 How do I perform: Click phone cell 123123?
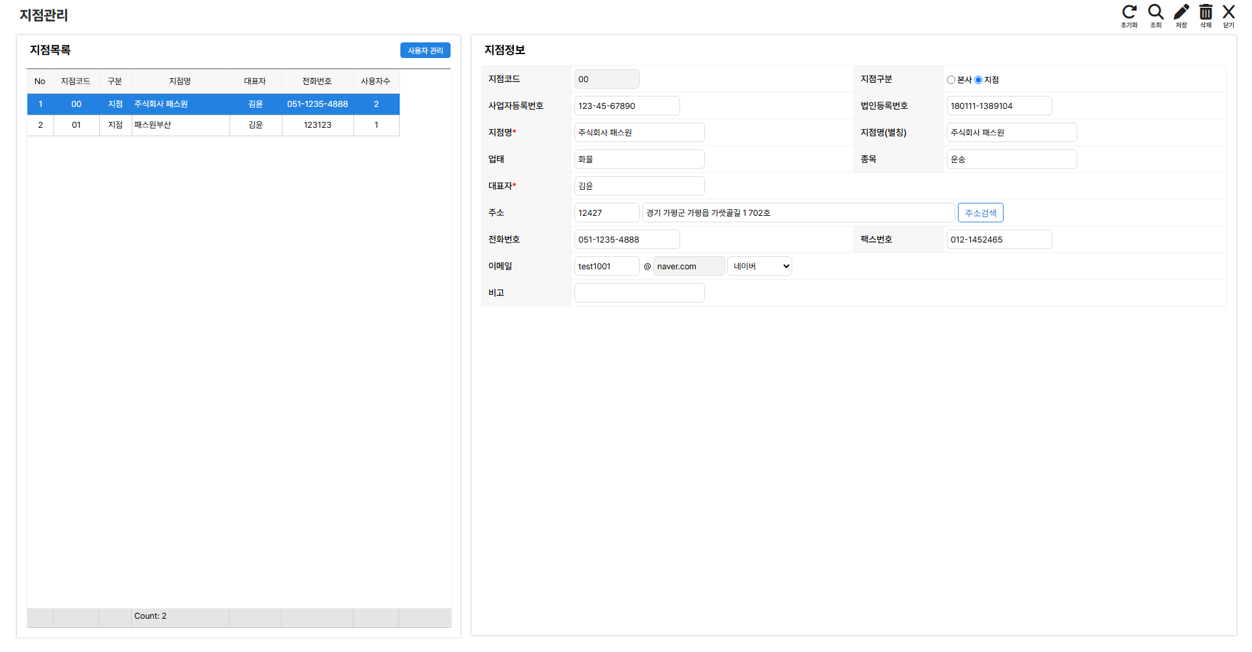point(317,125)
